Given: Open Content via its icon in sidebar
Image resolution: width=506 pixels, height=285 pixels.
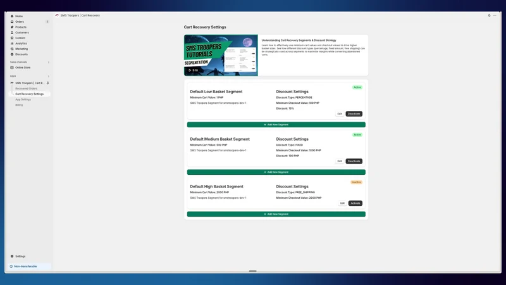Looking at the screenshot, I should [x=12, y=38].
